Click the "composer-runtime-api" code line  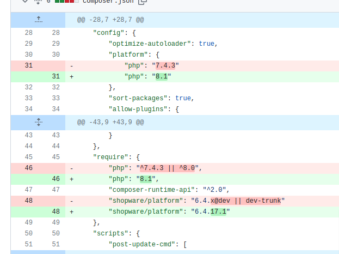coord(163,190)
